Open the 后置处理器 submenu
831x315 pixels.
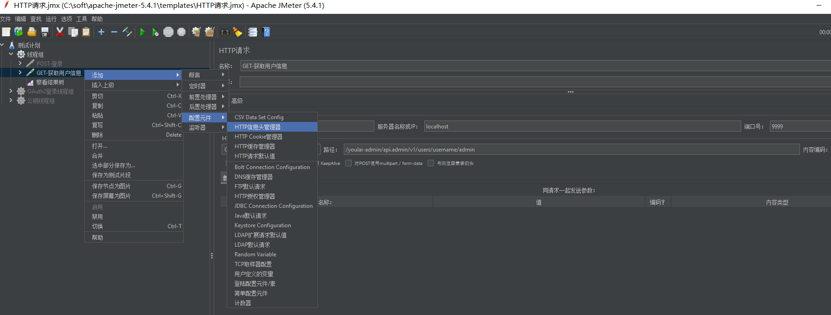[x=204, y=107]
